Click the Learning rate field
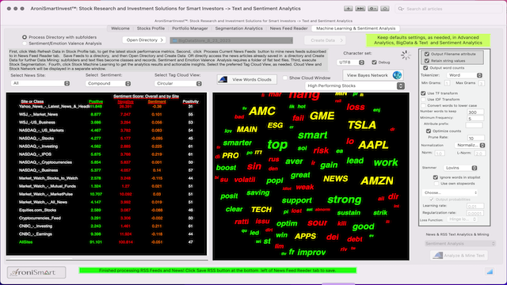 (475, 206)
